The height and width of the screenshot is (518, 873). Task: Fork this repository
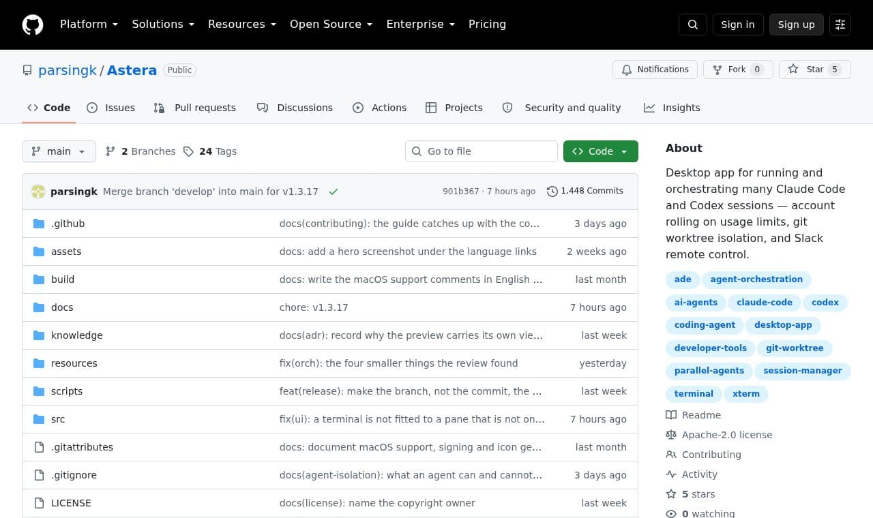738,70
